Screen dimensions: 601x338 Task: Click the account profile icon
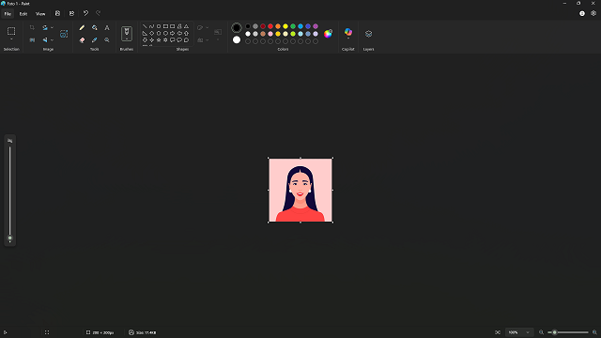(582, 13)
